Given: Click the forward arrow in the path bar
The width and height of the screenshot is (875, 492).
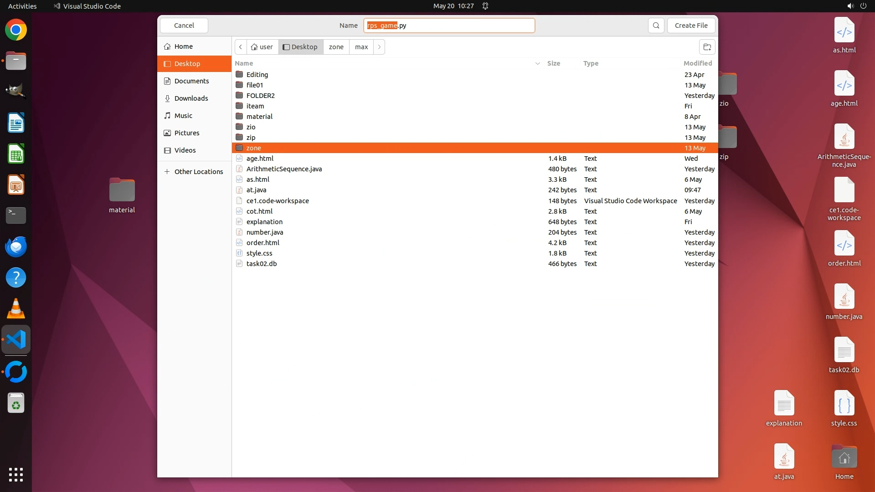Looking at the screenshot, I should point(379,47).
